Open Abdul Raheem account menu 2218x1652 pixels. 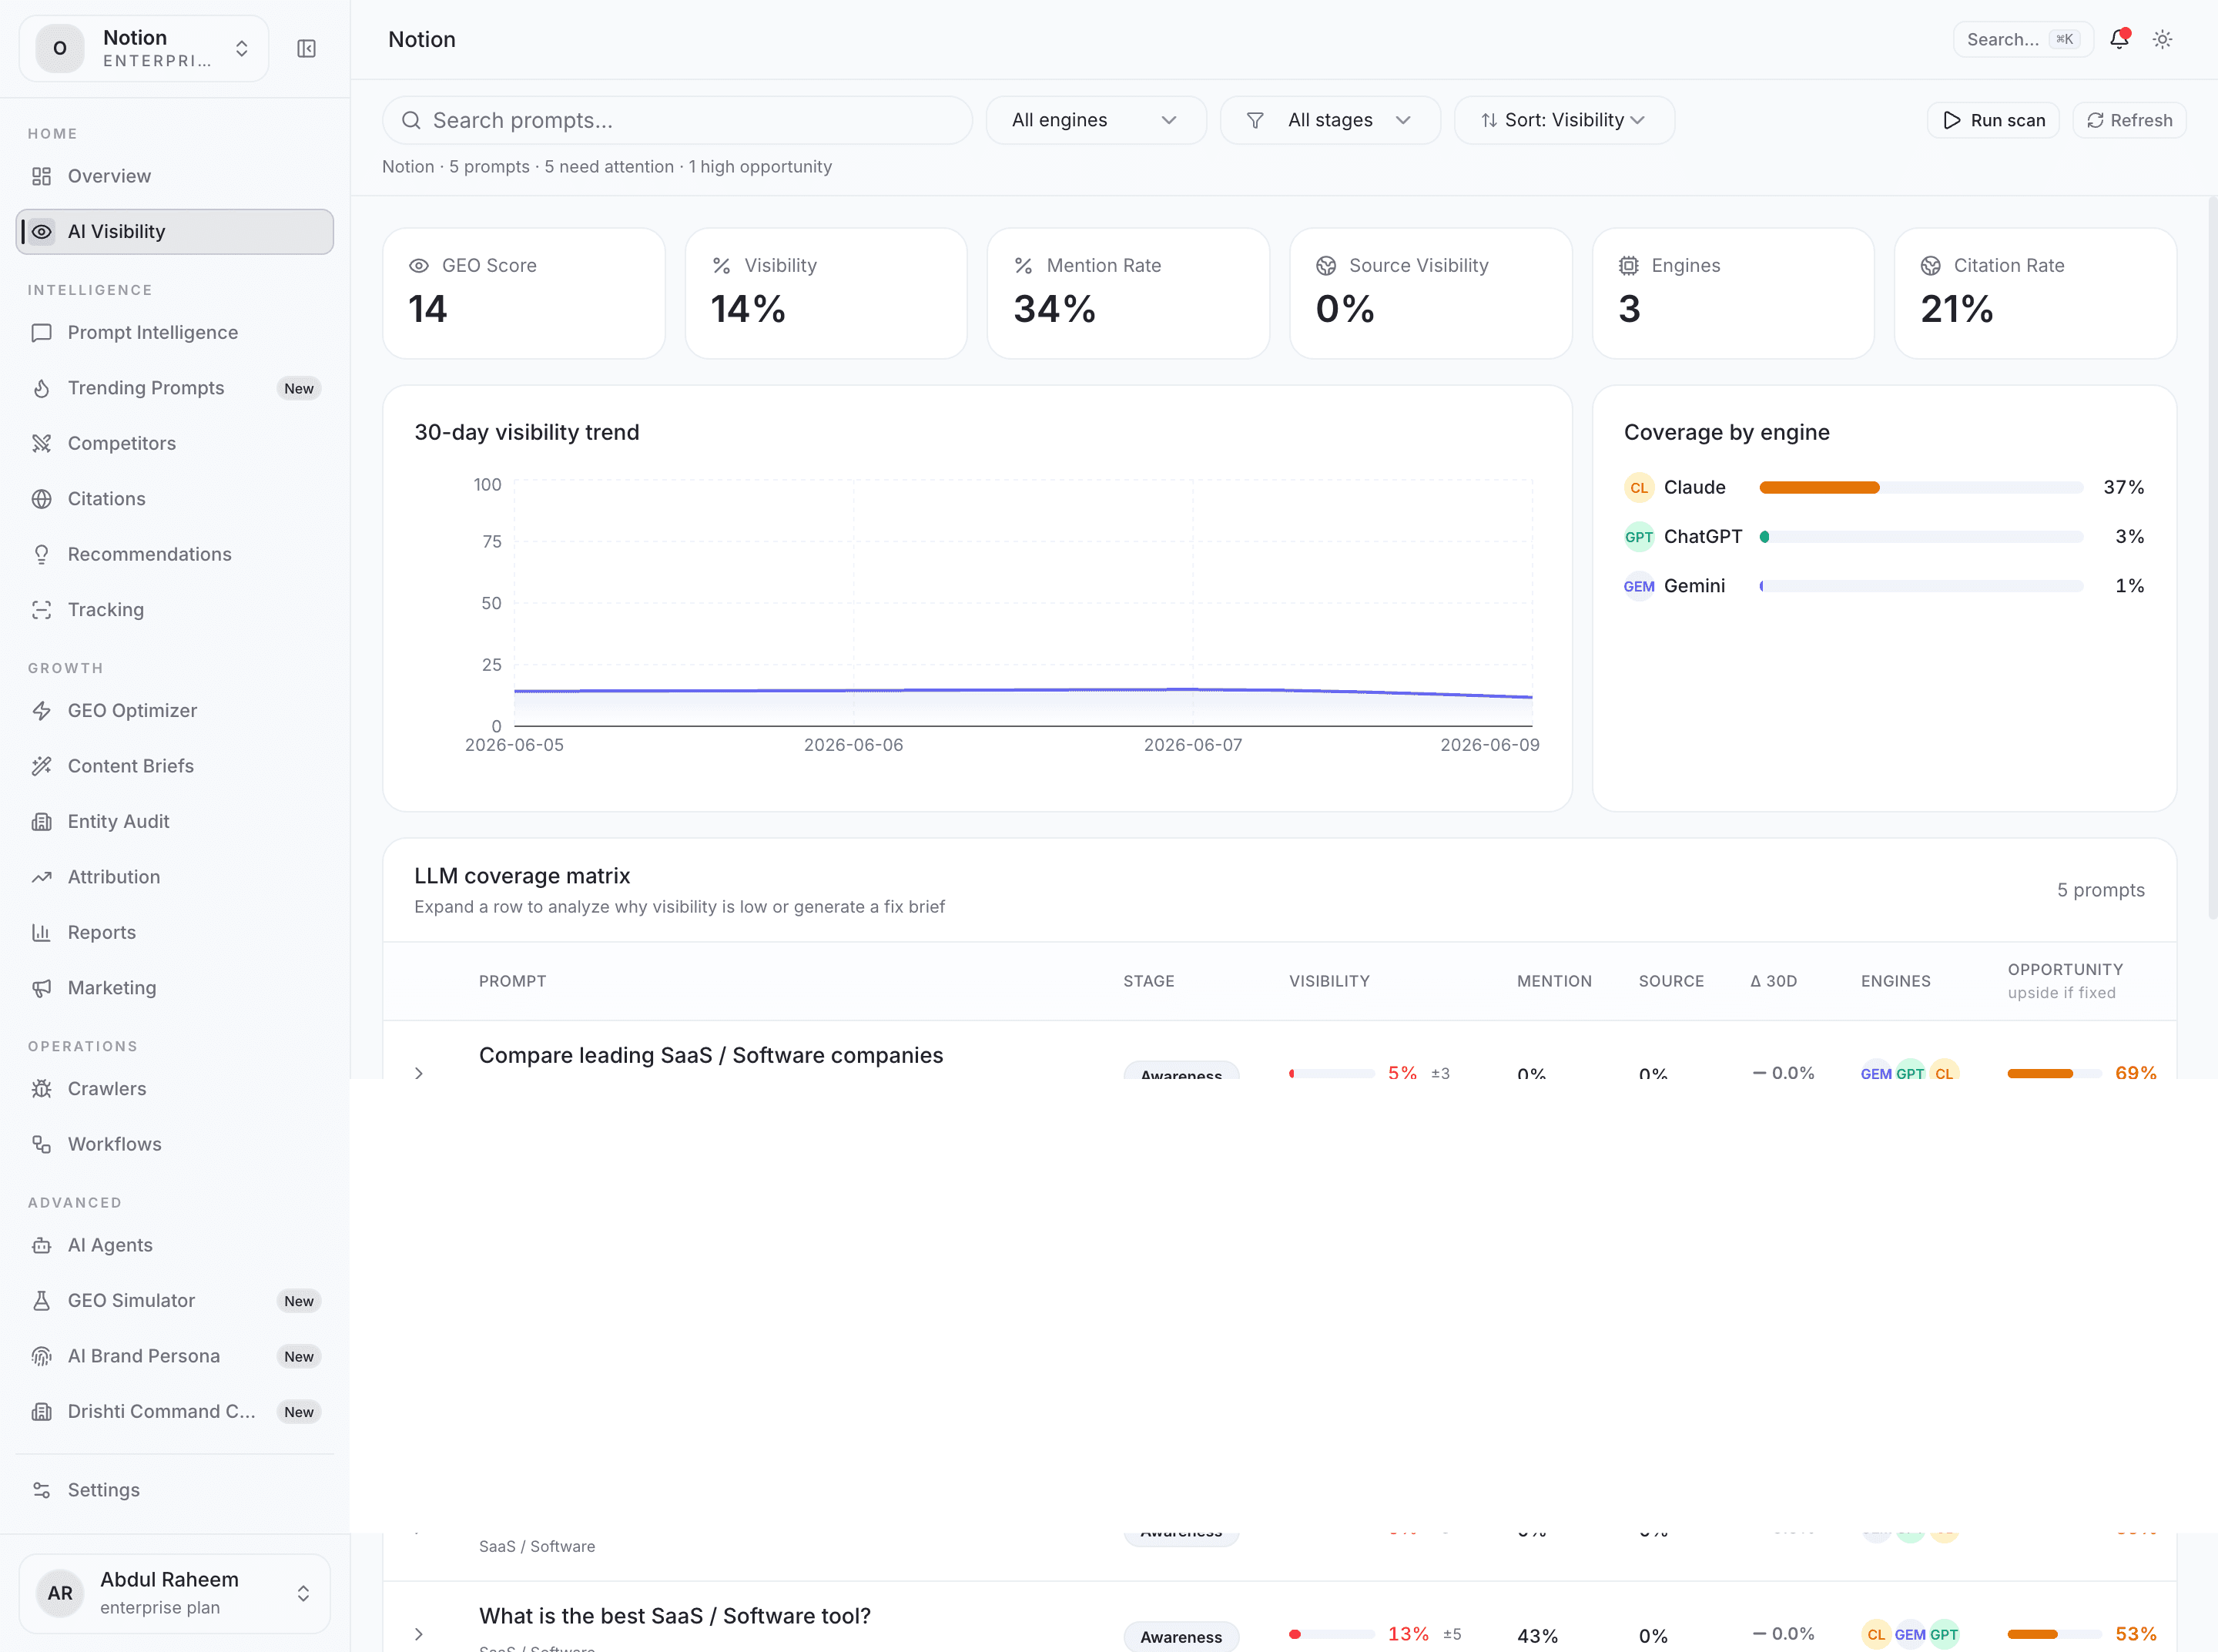click(x=175, y=1593)
